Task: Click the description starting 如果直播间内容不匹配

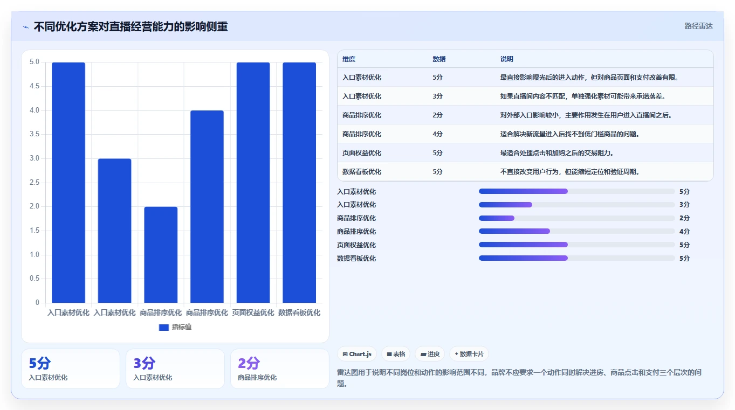Action: click(583, 96)
